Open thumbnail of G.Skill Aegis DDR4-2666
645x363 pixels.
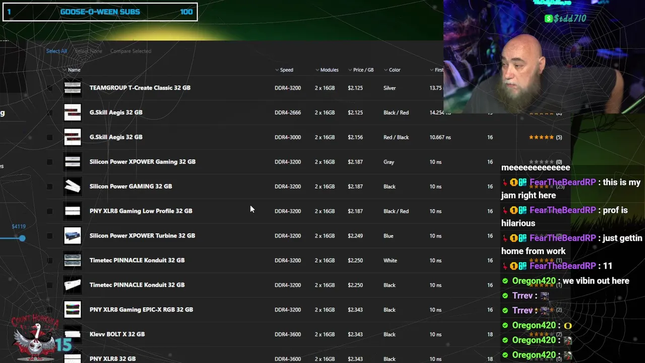click(73, 112)
